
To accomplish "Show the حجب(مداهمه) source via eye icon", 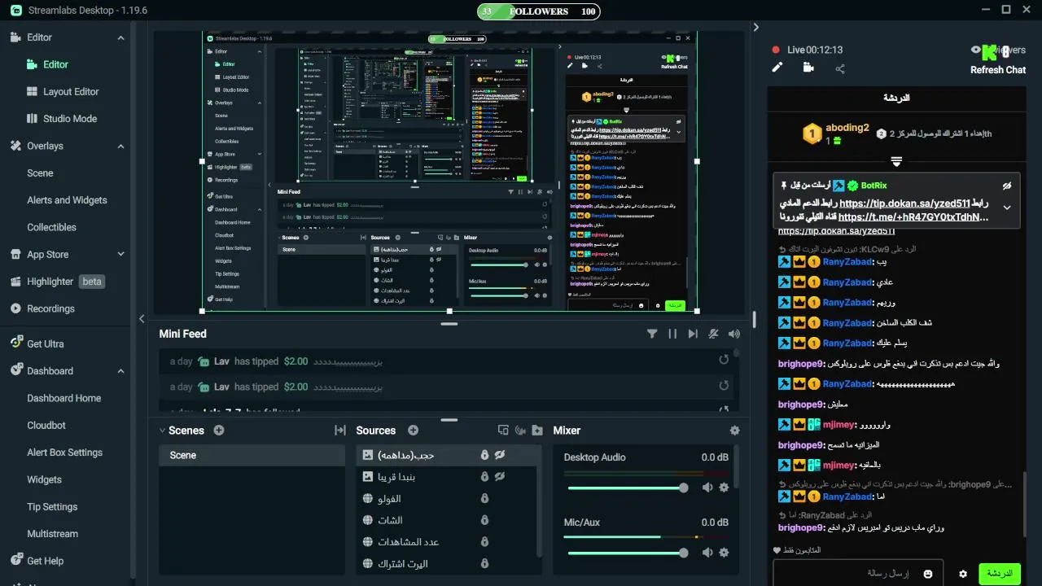I will click(x=501, y=455).
